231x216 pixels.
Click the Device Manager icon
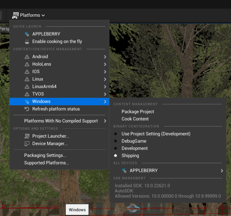pyautogui.click(x=27, y=144)
